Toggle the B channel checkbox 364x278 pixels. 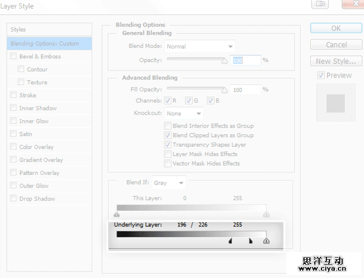tap(211, 101)
